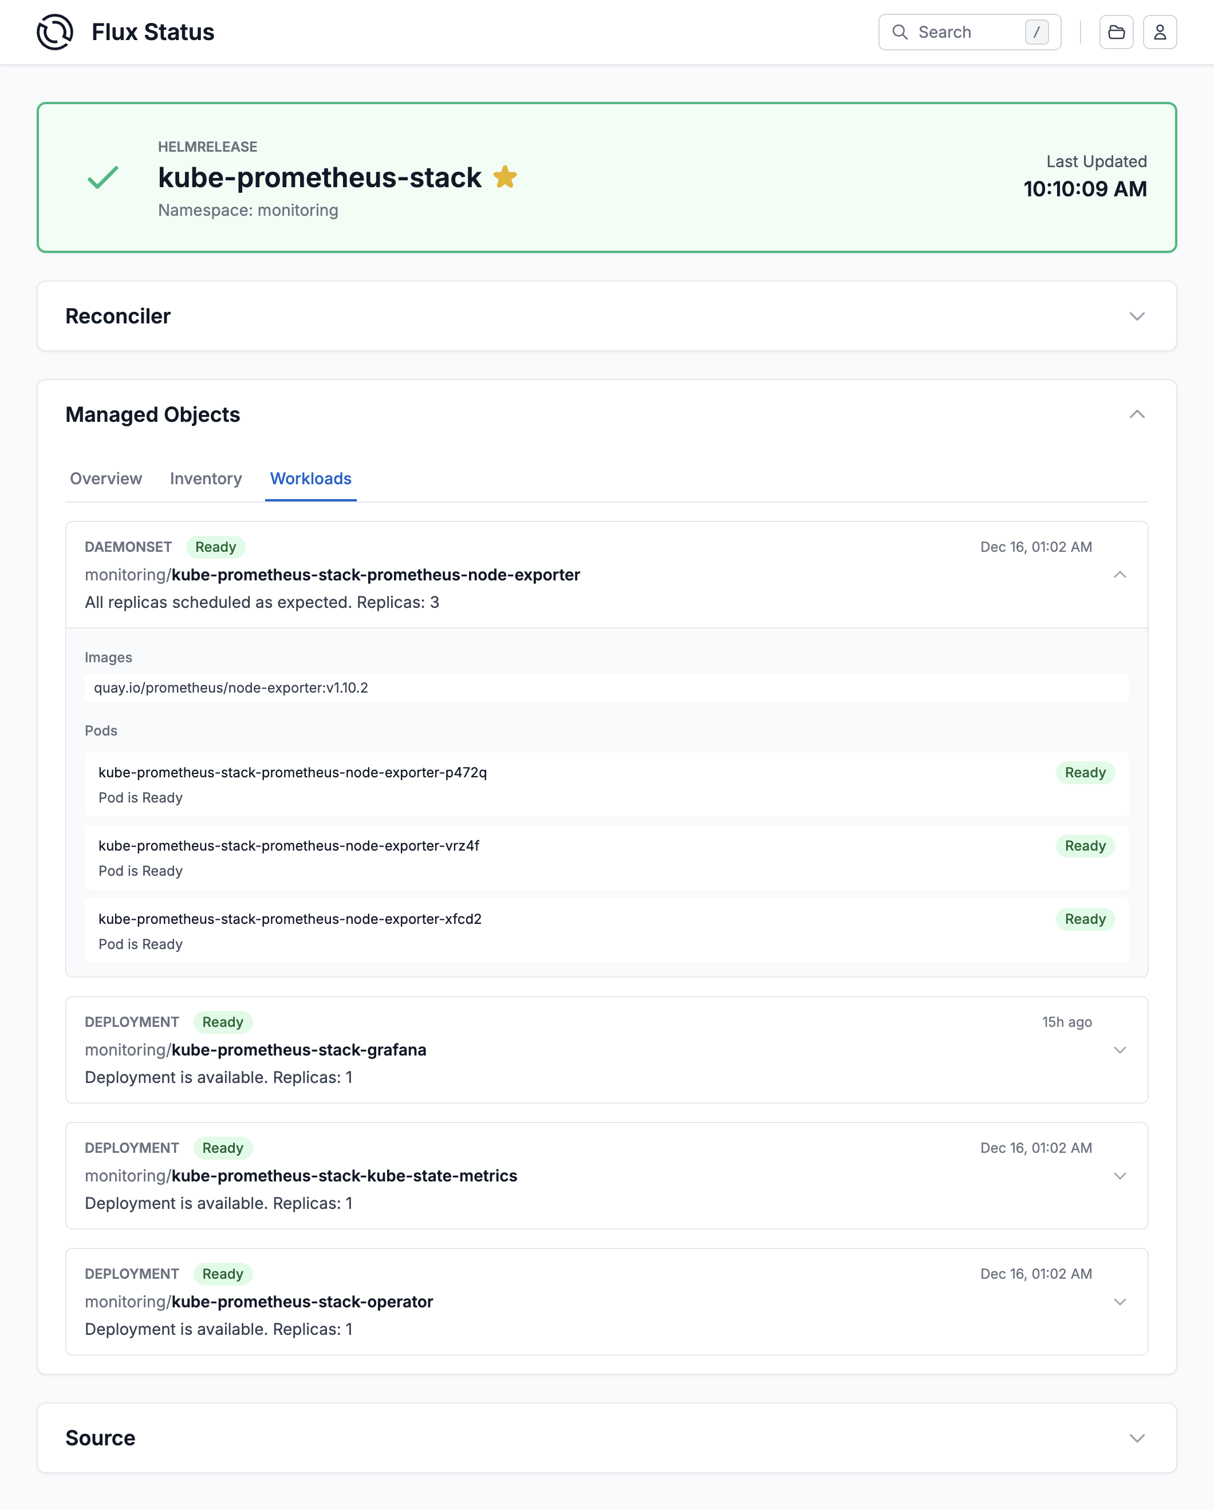Screen dimensions: 1214x1510
Task: Switch to the Overview tab
Action: point(106,479)
